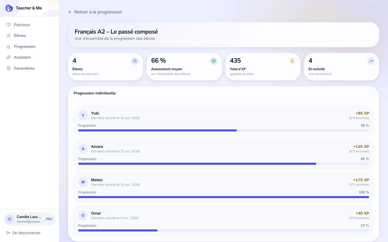Click the checkmark icon in Avancement moyen card

click(214, 61)
